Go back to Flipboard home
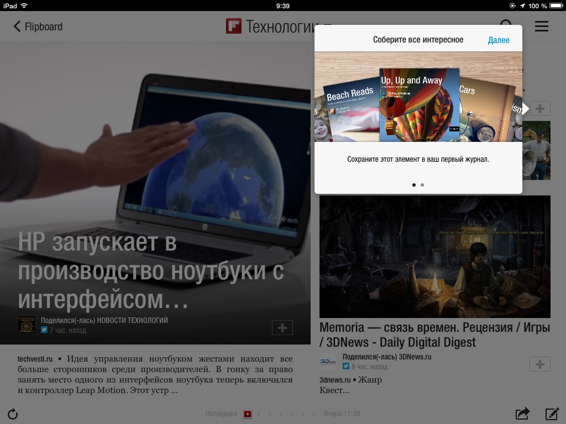The image size is (566, 424). pyautogui.click(x=38, y=26)
